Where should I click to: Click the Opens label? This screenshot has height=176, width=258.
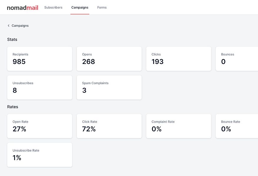pos(87,54)
